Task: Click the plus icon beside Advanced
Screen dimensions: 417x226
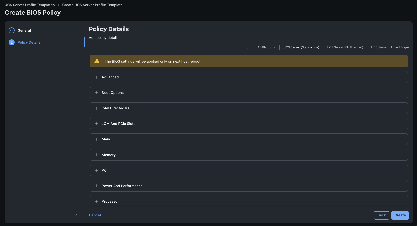Action: tap(97, 77)
